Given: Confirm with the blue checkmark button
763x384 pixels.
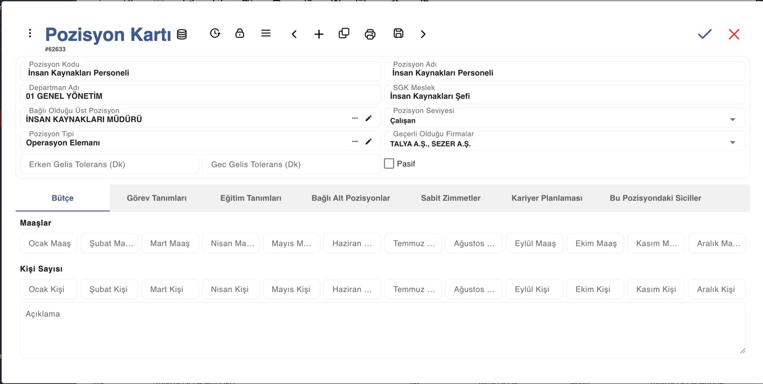Looking at the screenshot, I should tap(704, 34).
